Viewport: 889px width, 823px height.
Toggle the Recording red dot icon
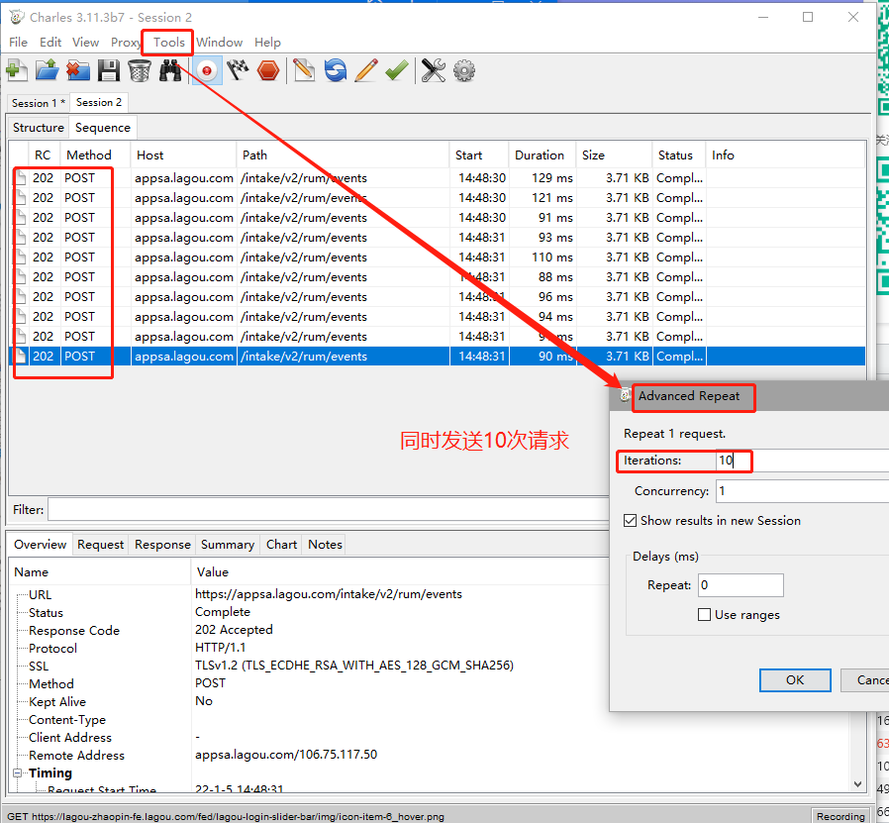coord(207,71)
